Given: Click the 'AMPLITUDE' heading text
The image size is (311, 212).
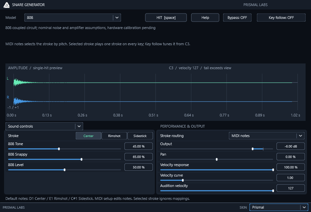Looking at the screenshot, I should [18, 68].
